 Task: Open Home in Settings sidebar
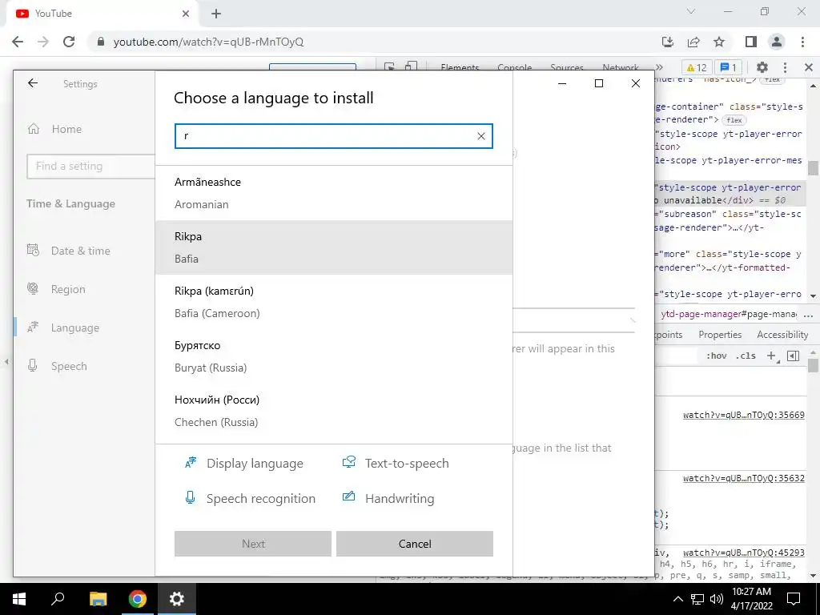[83, 129]
